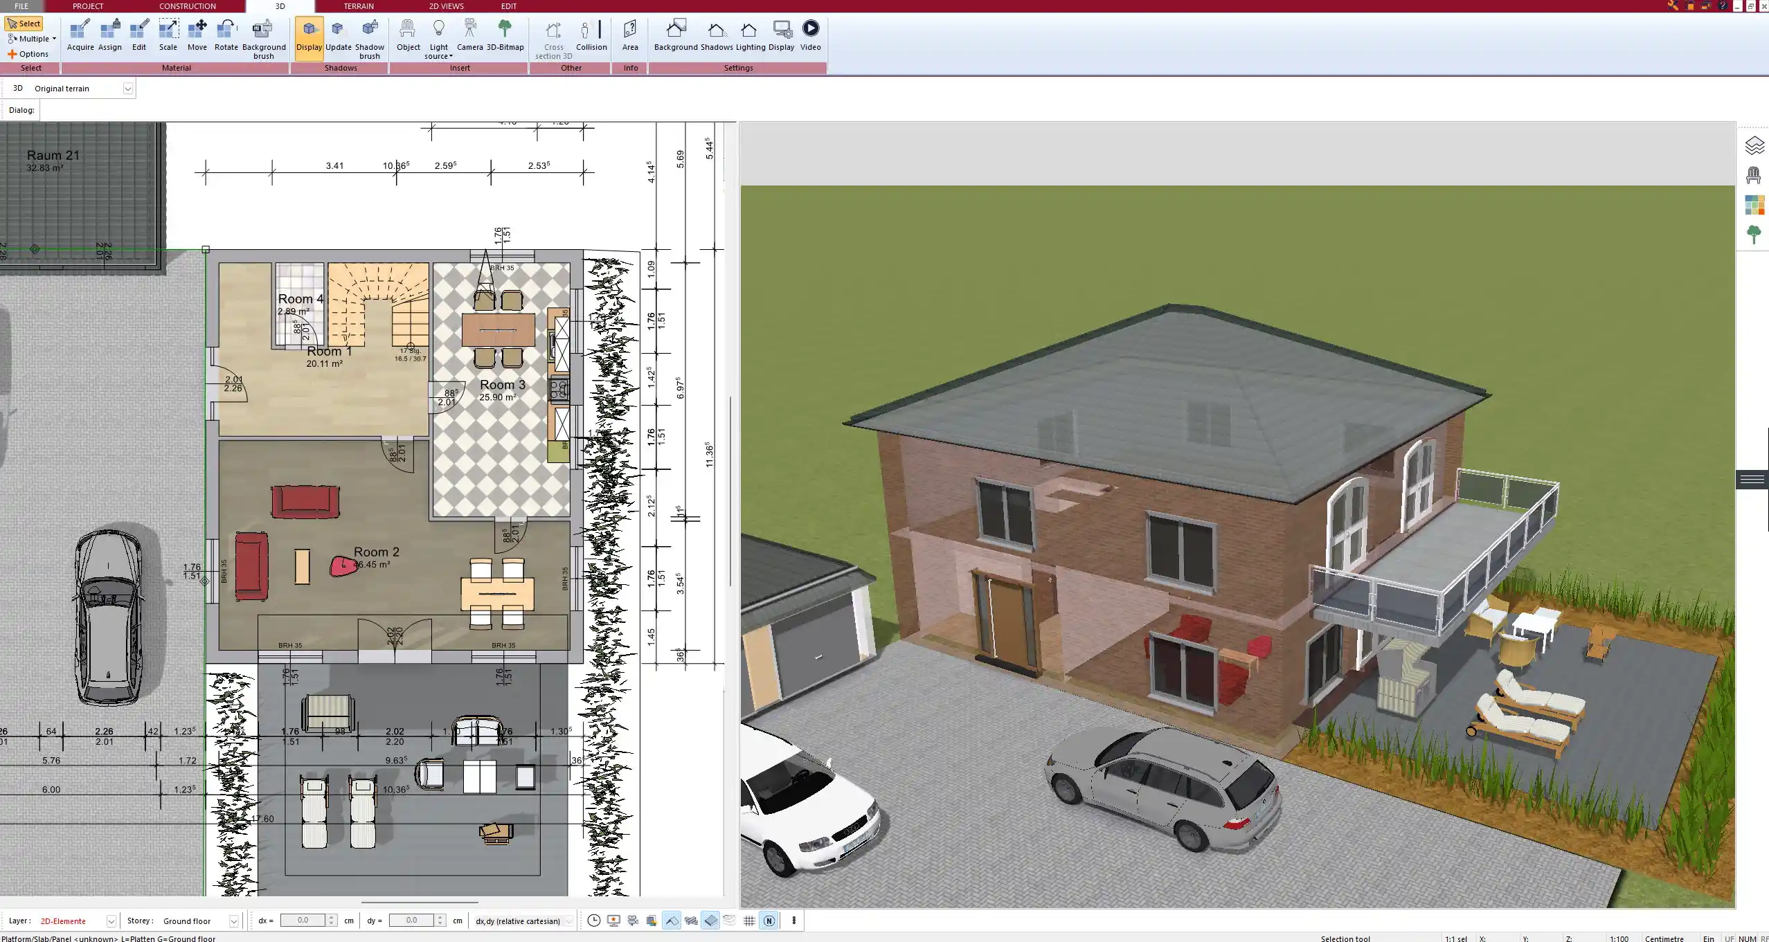Viewport: 1769px width, 942px height.
Task: Open the Layer dropdown showing 2D-Elemente
Action: 111,921
